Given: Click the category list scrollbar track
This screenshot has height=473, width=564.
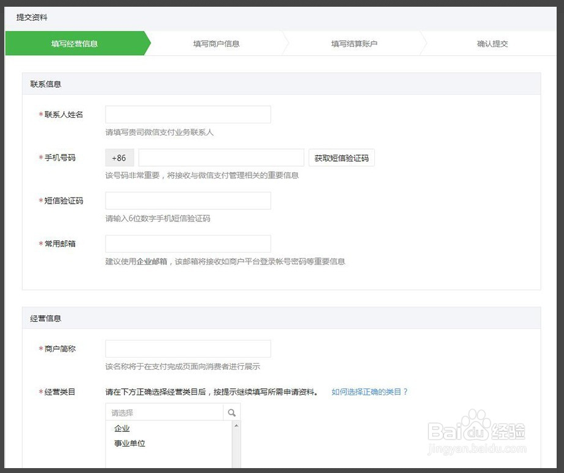Looking at the screenshot, I should [236, 451].
